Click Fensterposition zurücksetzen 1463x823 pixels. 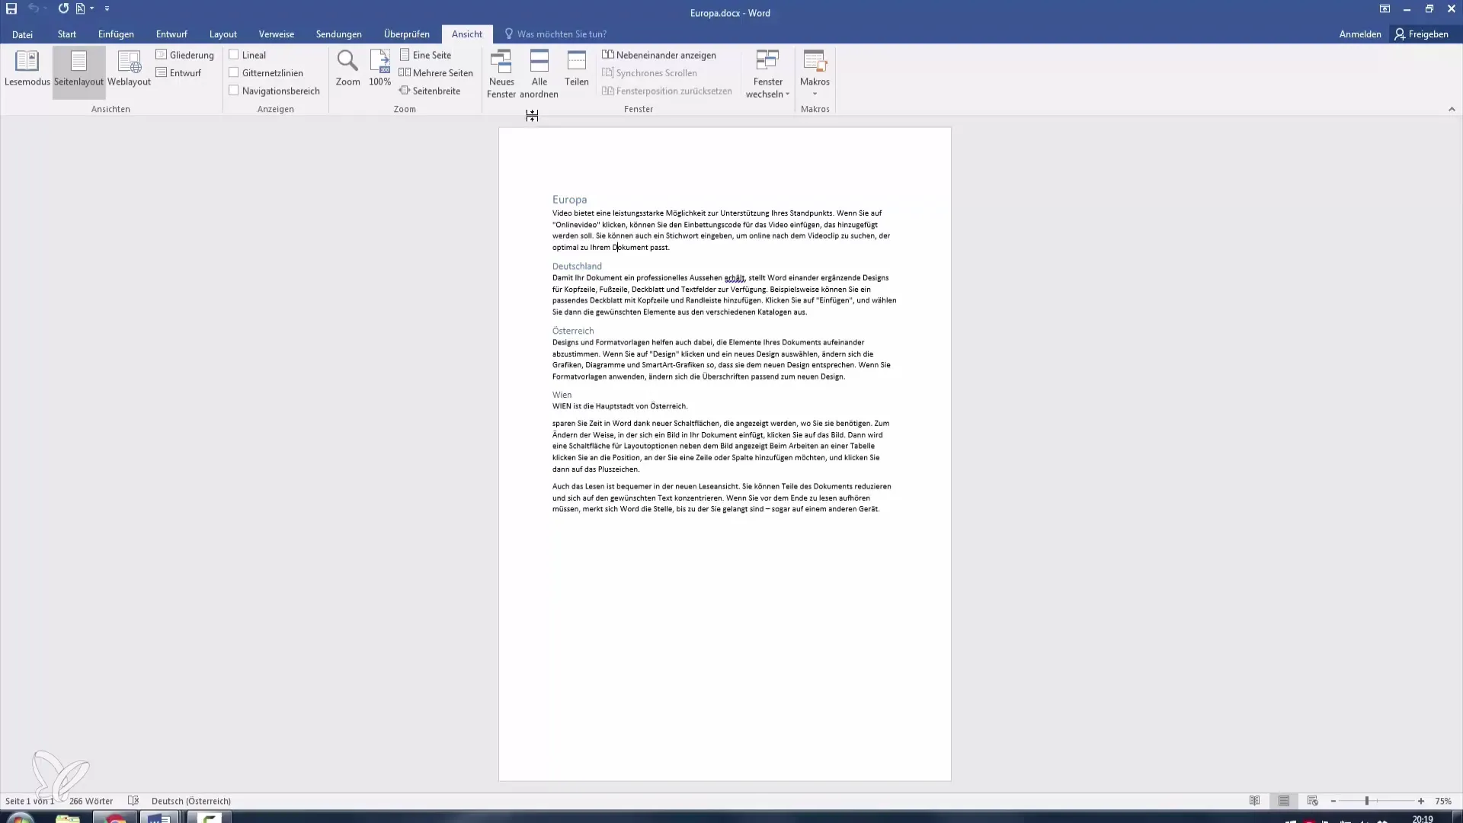[667, 90]
